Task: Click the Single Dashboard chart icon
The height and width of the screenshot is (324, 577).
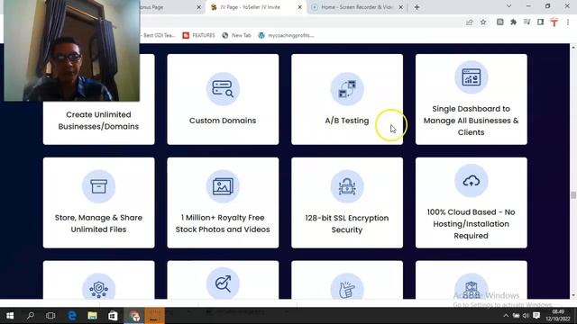Action: (471, 77)
